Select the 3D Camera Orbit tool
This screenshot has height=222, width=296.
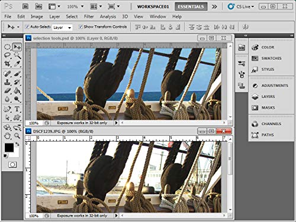click(x=17, y=128)
